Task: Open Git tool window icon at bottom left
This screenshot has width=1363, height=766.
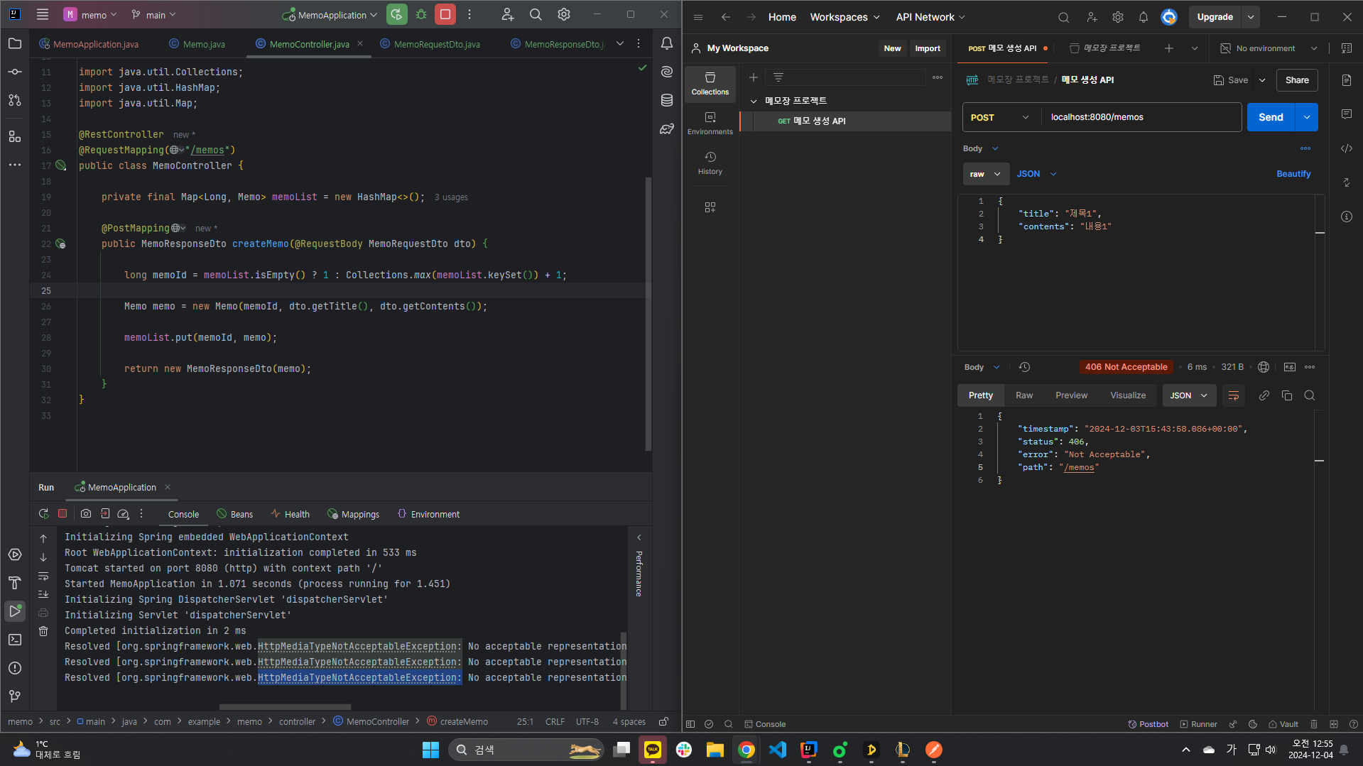Action: [15, 696]
